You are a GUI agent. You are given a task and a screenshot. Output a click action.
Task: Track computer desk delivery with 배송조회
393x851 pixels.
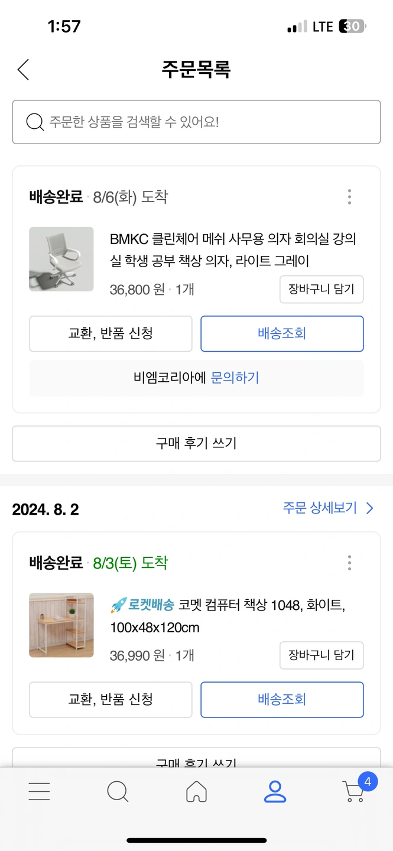point(282,700)
